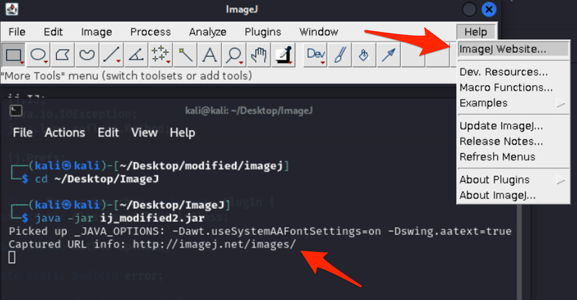Open the File menu in ImageJ

point(17,32)
